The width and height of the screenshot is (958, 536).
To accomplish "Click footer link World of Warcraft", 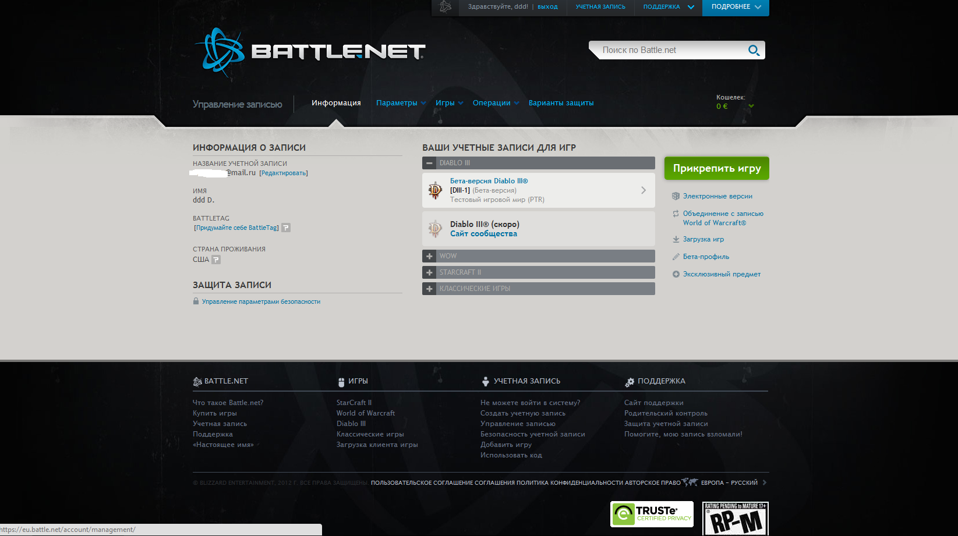I will [x=366, y=413].
